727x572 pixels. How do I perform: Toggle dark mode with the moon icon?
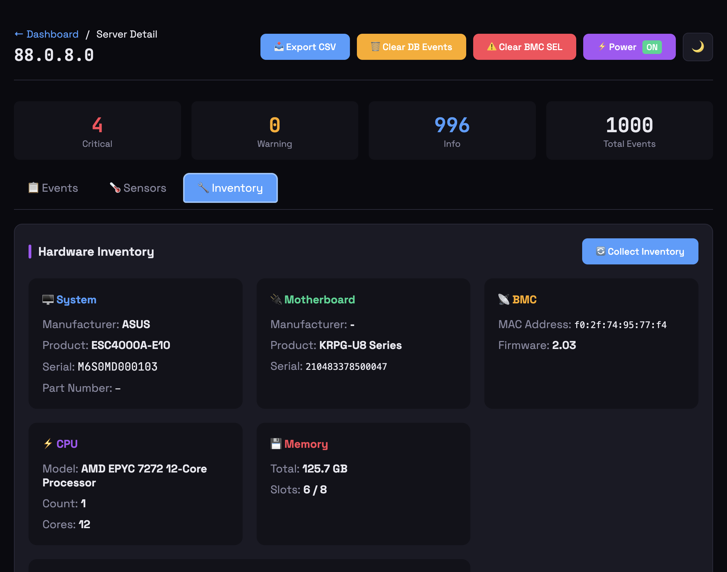click(697, 47)
